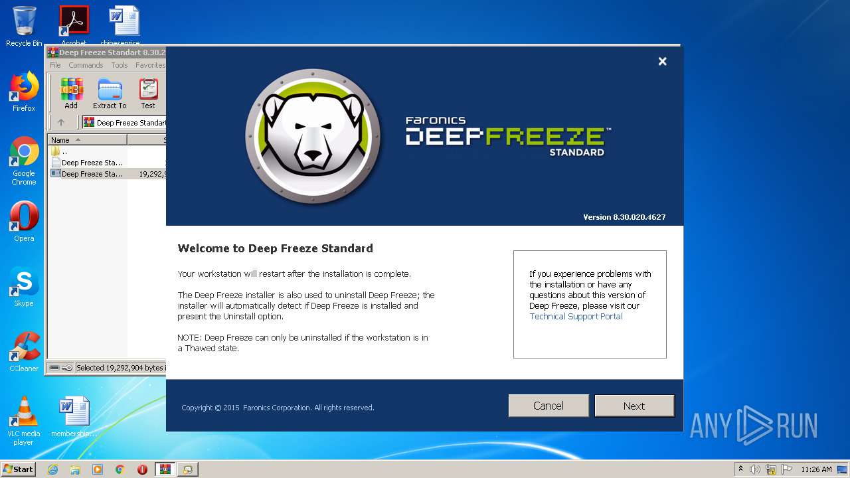The width and height of the screenshot is (850, 478).
Task: Show hidden system tray icons
Action: pyautogui.click(x=740, y=469)
